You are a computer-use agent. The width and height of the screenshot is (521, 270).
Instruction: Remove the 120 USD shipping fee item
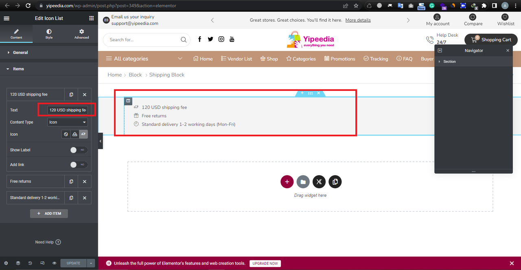pyautogui.click(x=85, y=94)
